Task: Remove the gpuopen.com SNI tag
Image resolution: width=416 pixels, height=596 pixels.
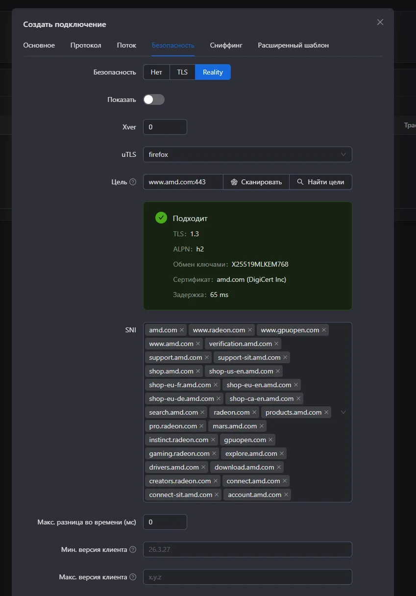Action: pyautogui.click(x=270, y=440)
